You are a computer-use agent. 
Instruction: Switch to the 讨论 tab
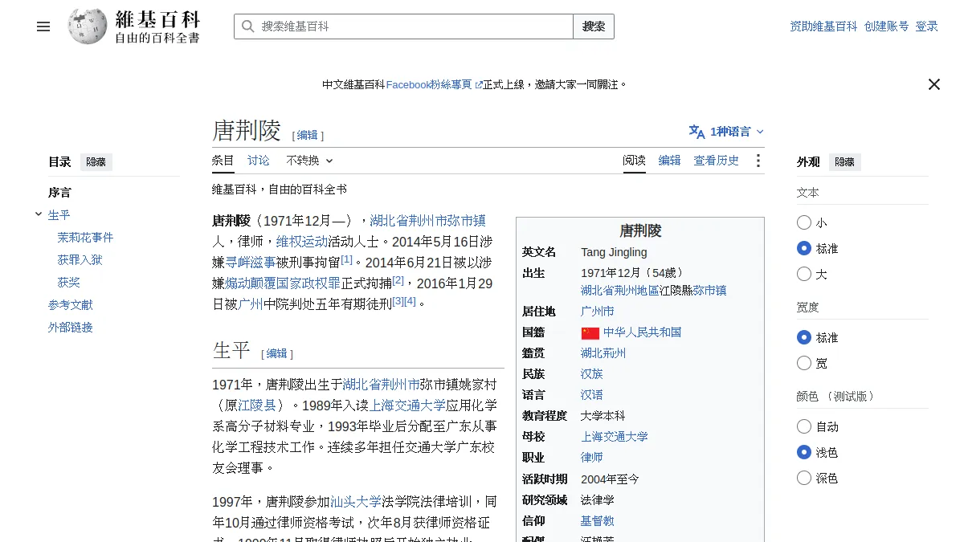(259, 161)
